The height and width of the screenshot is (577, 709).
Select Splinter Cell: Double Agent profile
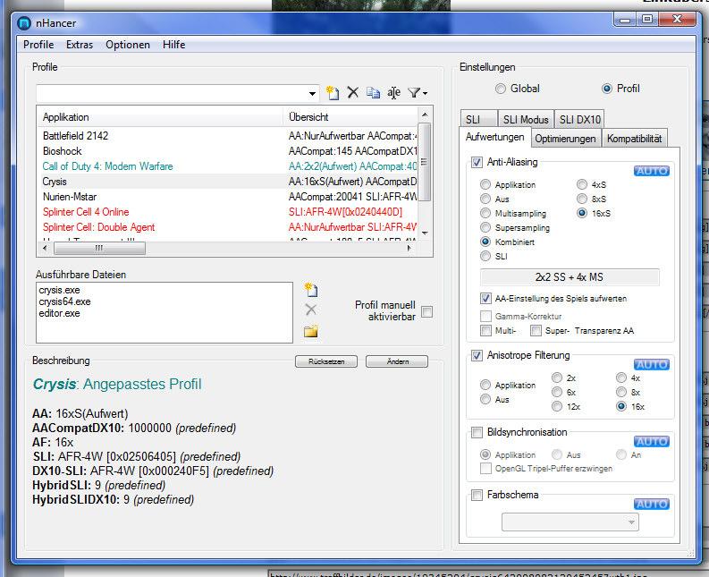[x=228, y=227]
